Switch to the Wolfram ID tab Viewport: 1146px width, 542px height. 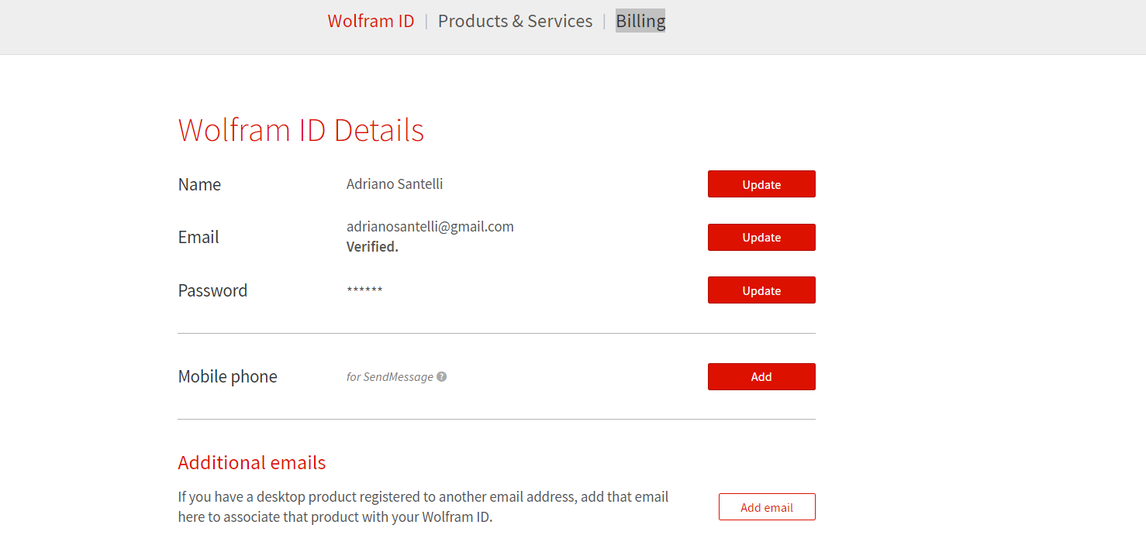pos(371,21)
